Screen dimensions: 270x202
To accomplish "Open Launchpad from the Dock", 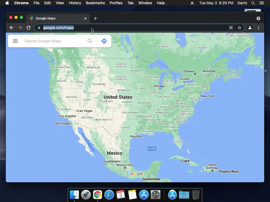I will (86, 195).
